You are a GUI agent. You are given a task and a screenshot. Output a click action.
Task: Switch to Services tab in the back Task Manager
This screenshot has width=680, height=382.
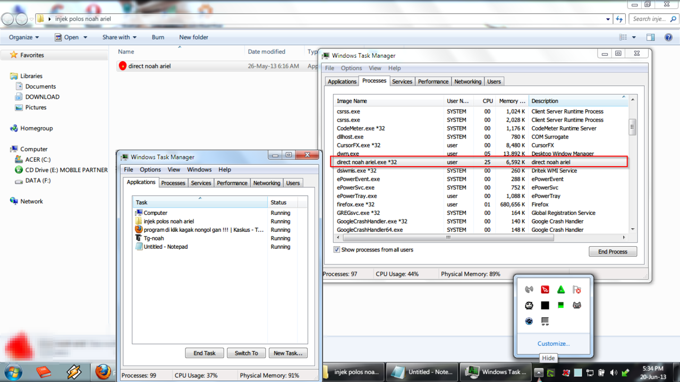(402, 82)
